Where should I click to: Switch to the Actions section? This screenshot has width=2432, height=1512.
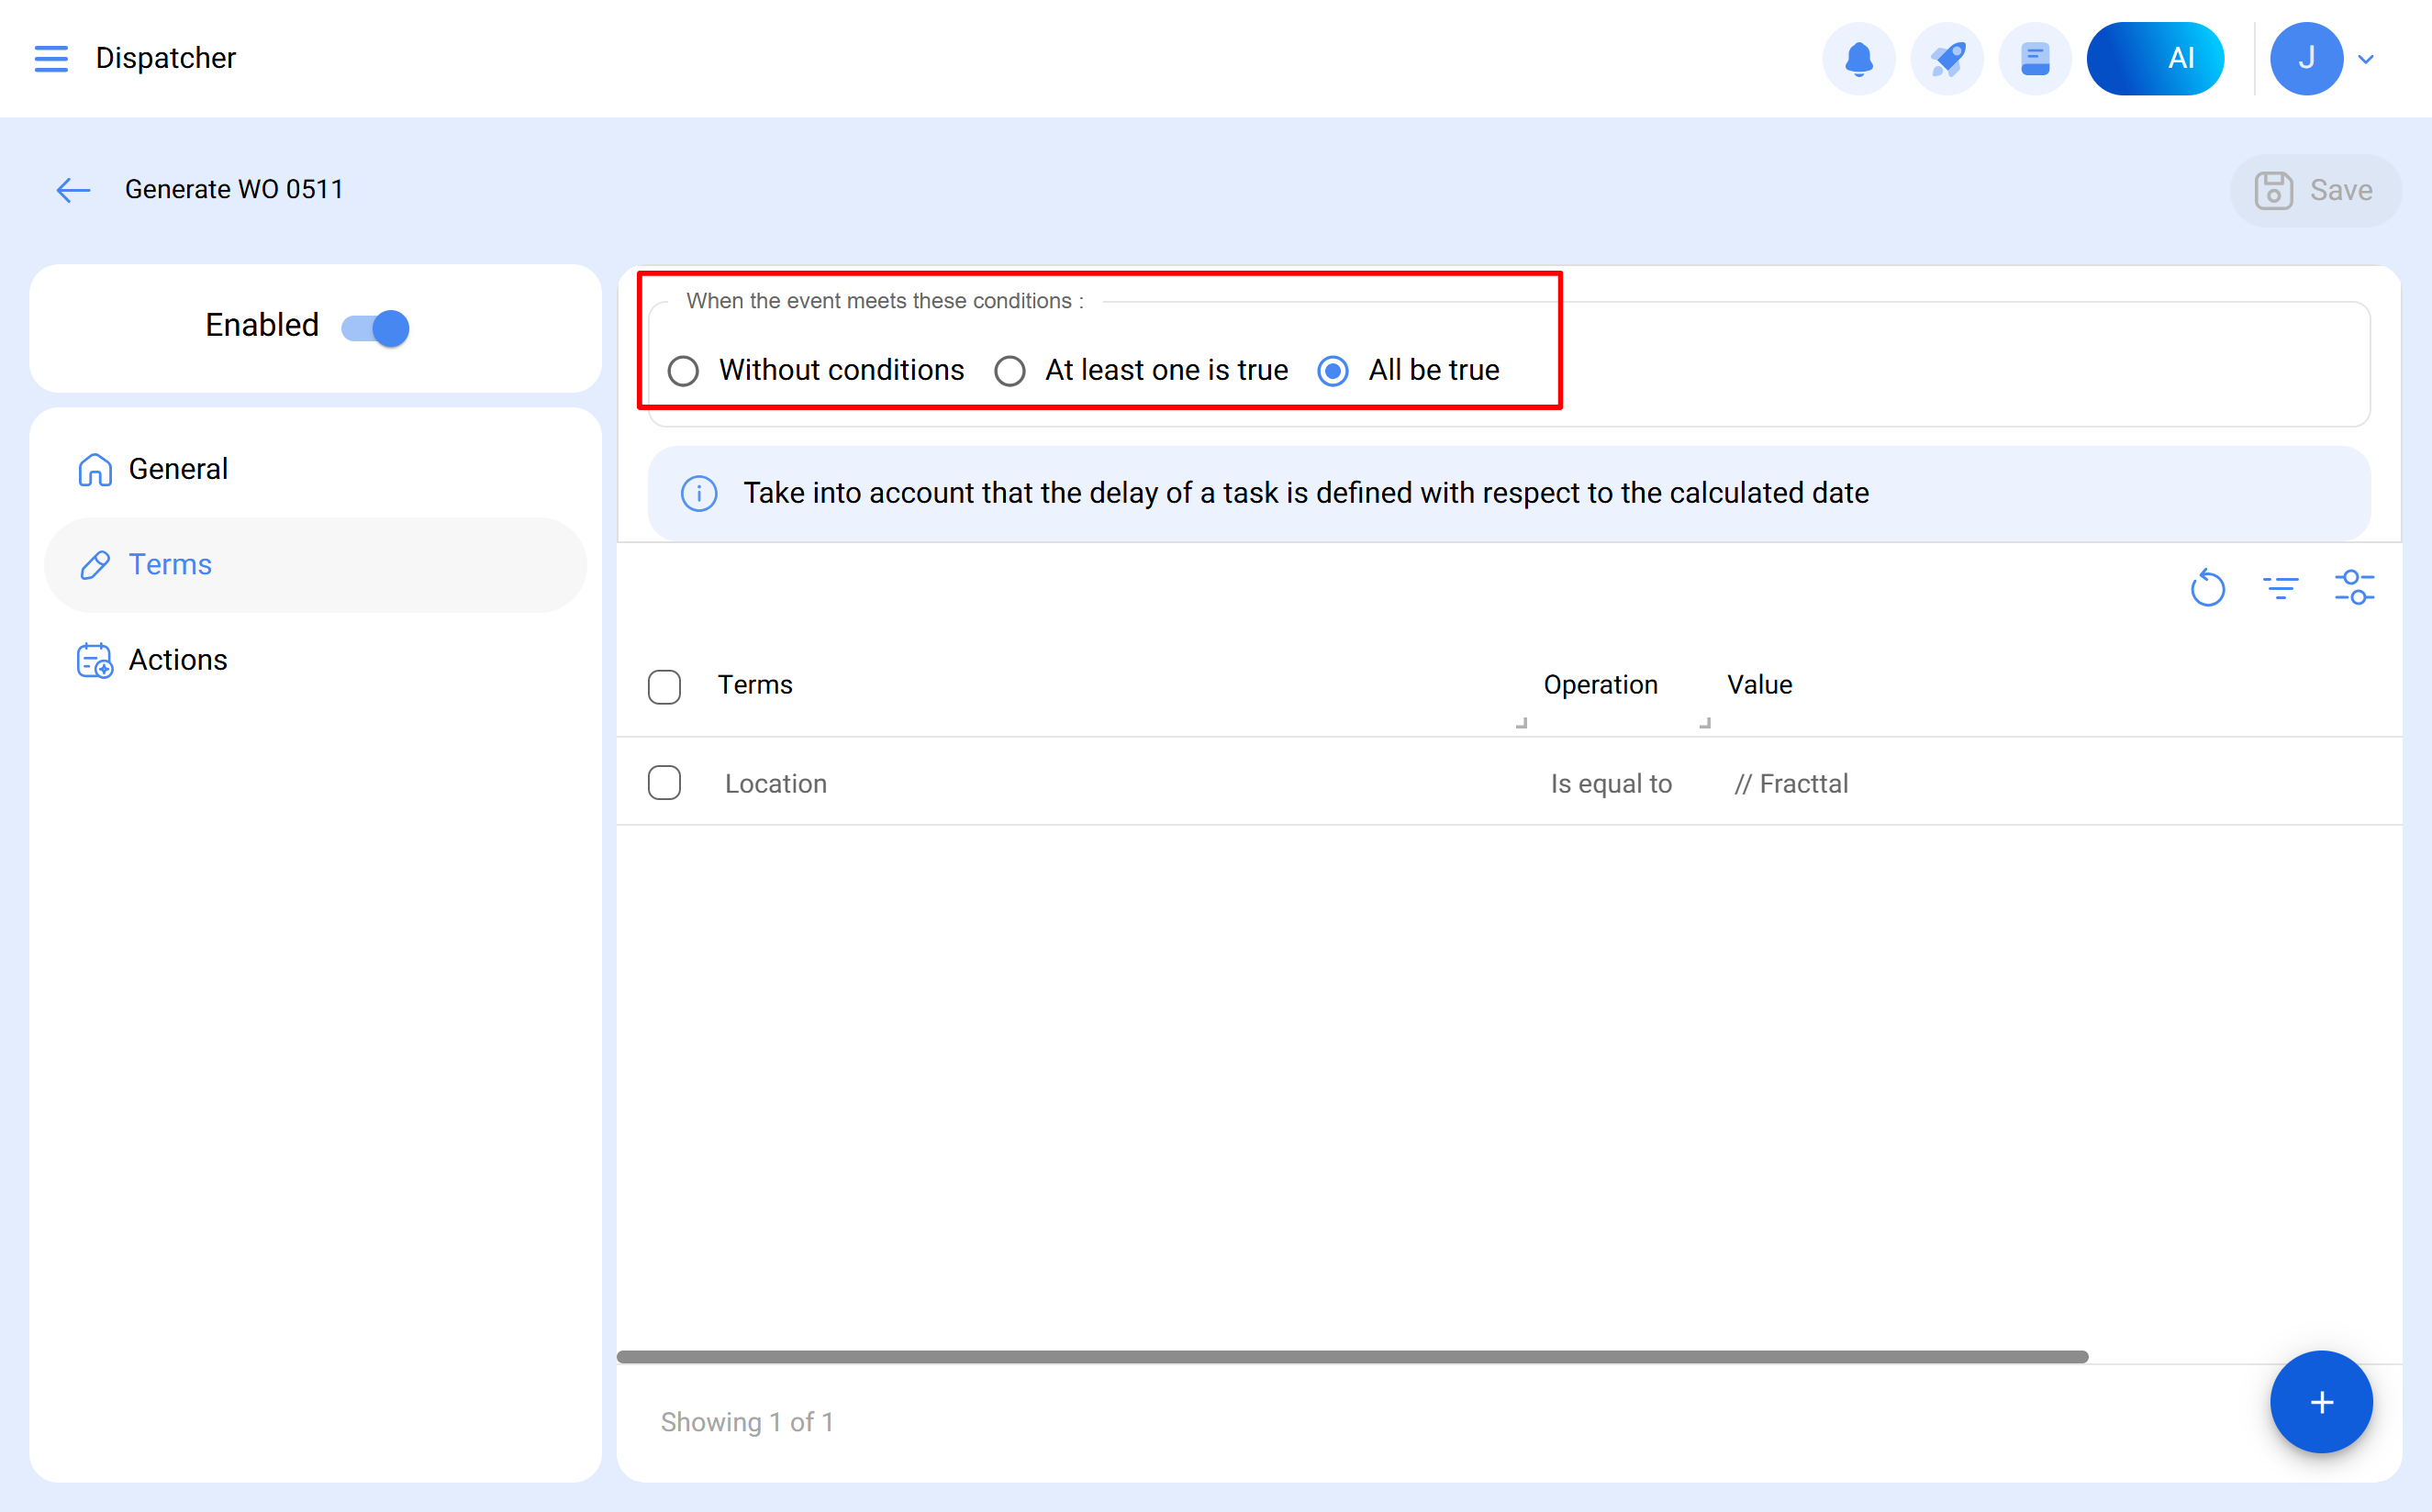[178, 660]
